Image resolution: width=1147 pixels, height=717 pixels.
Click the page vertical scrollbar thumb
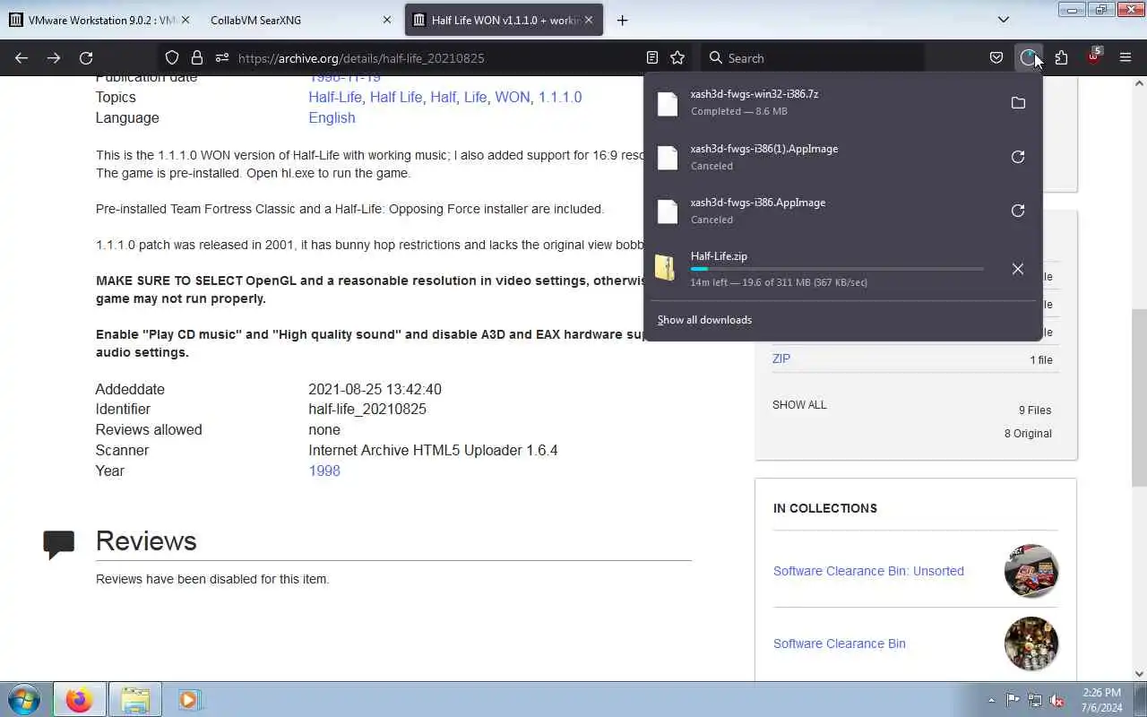tap(1139, 398)
